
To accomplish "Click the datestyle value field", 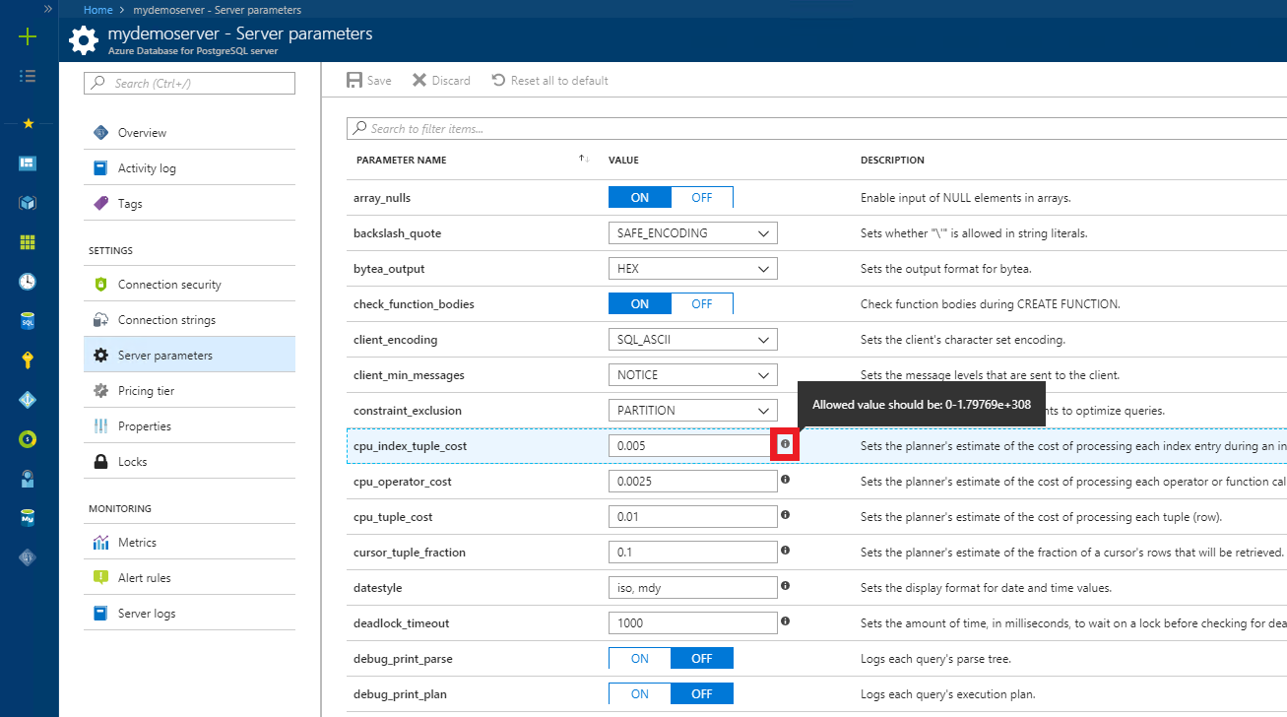I will click(693, 588).
